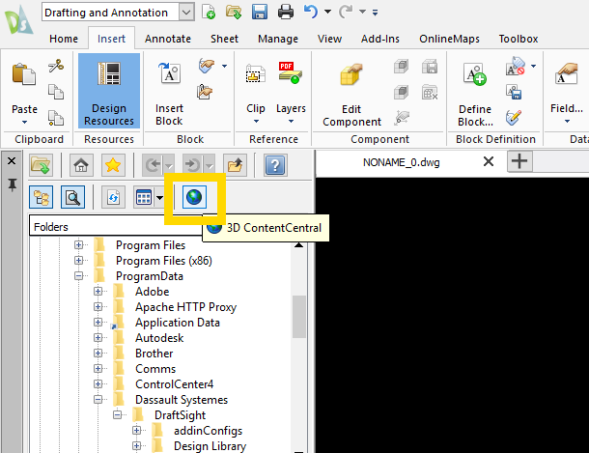Switch to the Manage ribbon tab
Viewport: 589px width, 453px height.
click(278, 39)
